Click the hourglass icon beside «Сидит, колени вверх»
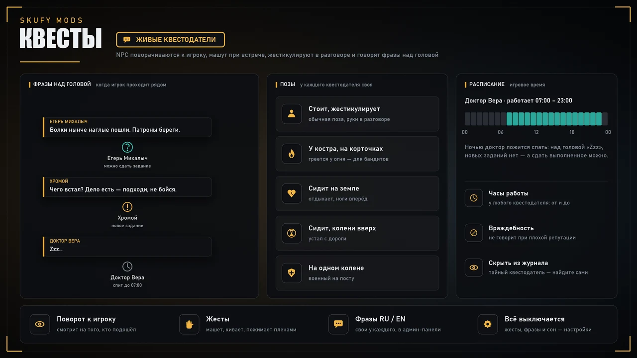 [292, 233]
